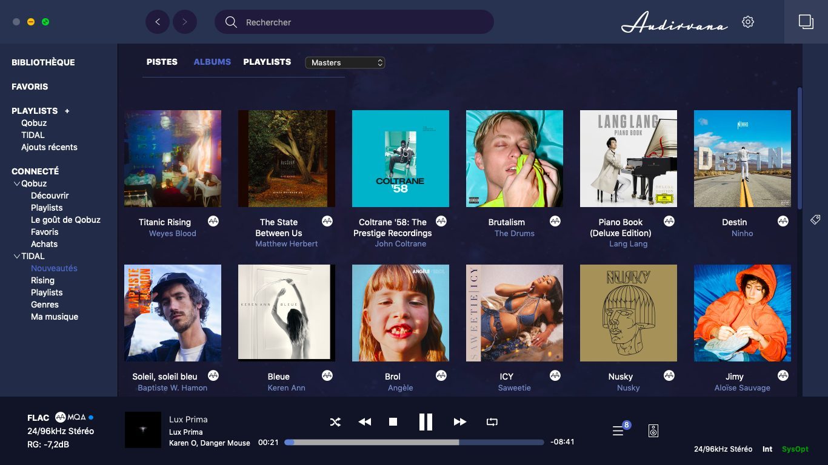The height and width of the screenshot is (465, 828).
Task: Open the TIDAL playlist under PLAYLISTS
Action: [x=33, y=135]
